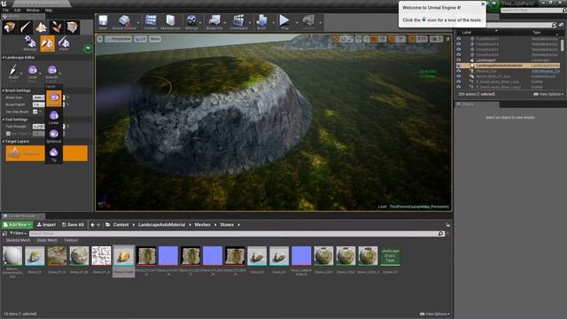Open the Filters dropdown

click(x=18, y=234)
